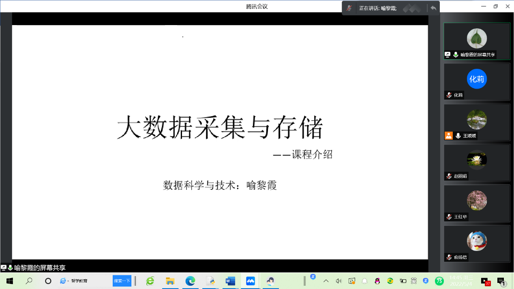Open File Explorer from the taskbar

pyautogui.click(x=170, y=281)
